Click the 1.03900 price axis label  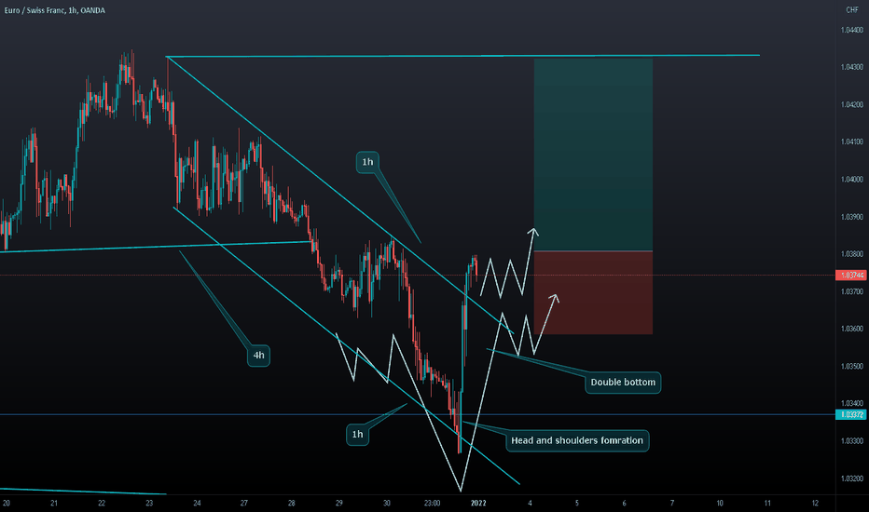852,217
